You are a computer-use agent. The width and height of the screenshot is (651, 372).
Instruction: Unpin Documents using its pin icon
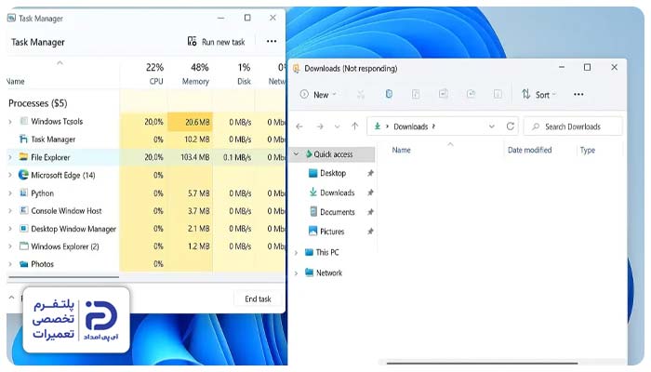click(370, 212)
